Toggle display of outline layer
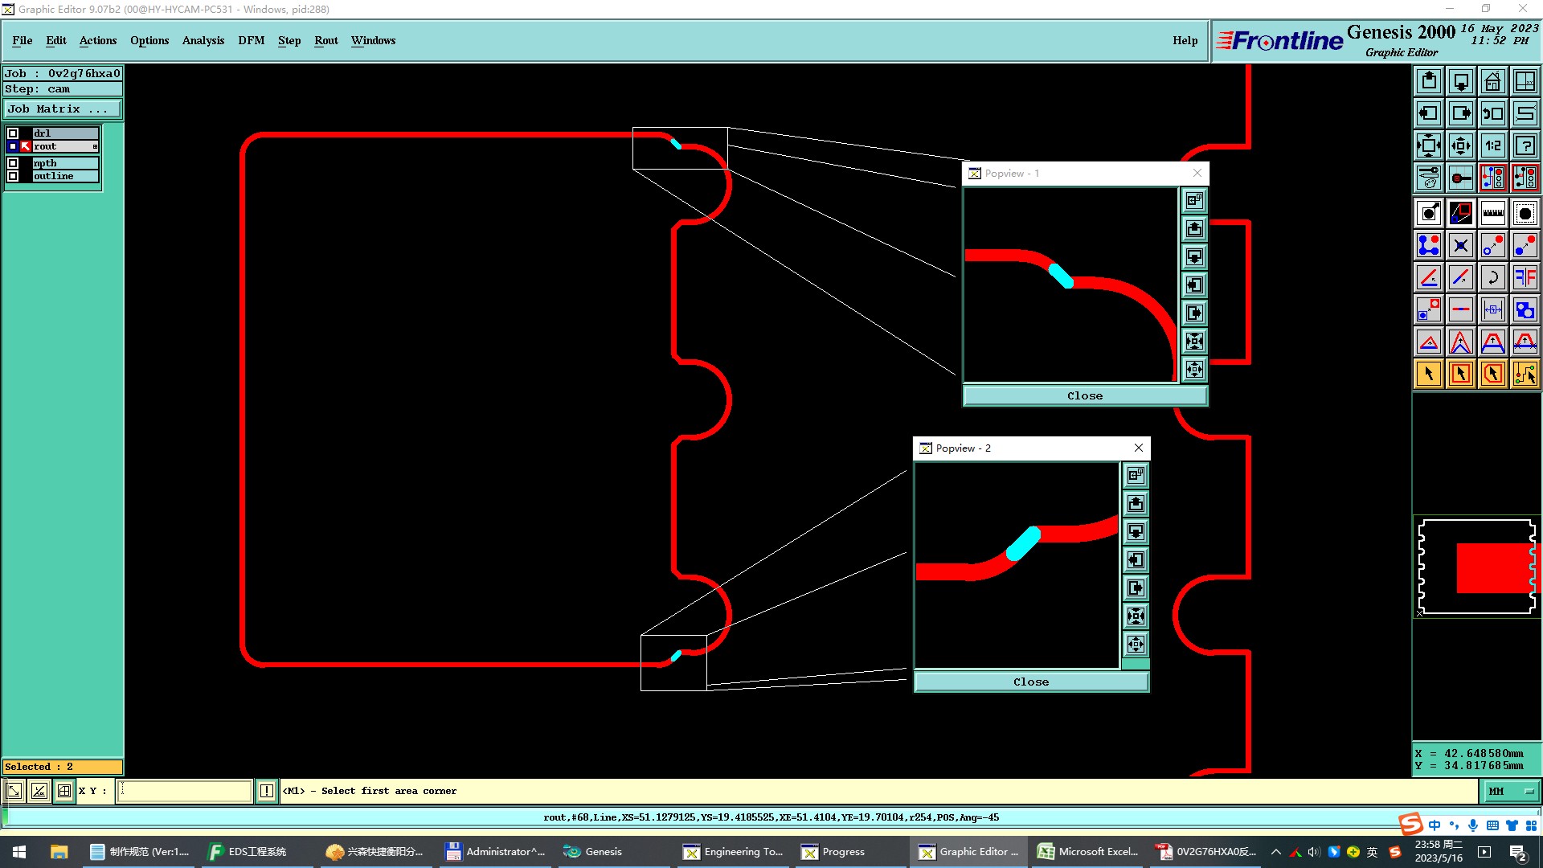The height and width of the screenshot is (868, 1543). [13, 176]
